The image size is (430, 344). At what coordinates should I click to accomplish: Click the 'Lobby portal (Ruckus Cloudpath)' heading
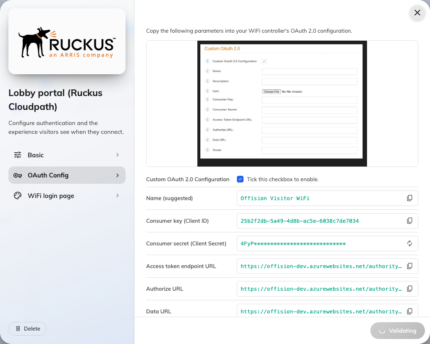pyautogui.click(x=55, y=100)
